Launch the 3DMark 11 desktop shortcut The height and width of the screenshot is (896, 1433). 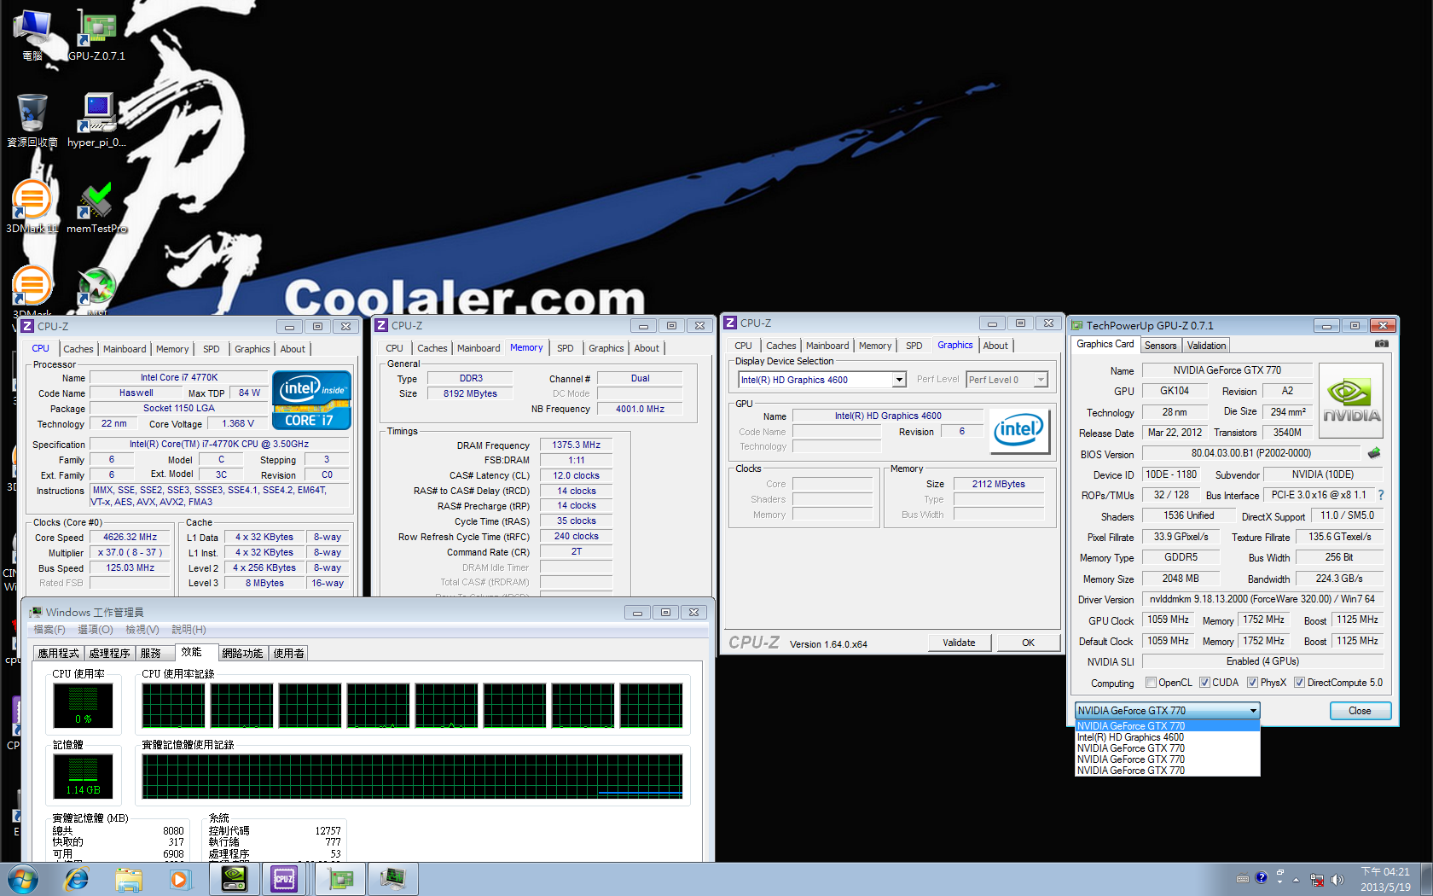coord(32,207)
